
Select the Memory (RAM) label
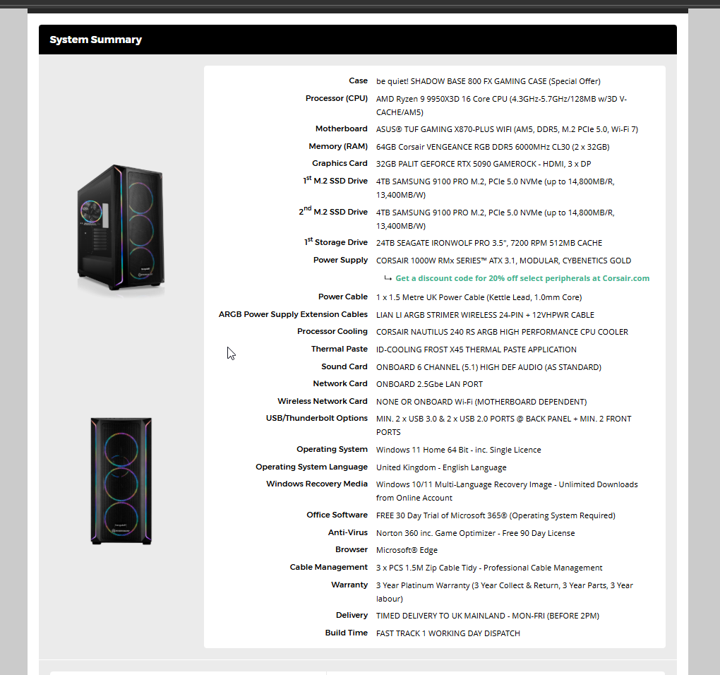[337, 146]
